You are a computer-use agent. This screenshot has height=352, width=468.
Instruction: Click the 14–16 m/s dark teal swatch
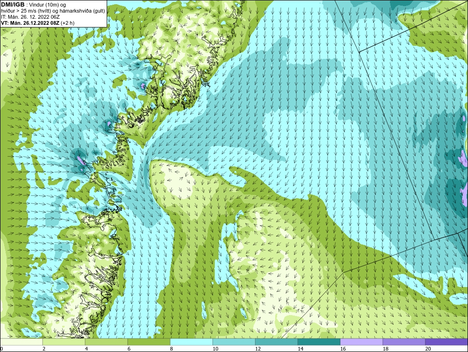tap(319, 342)
